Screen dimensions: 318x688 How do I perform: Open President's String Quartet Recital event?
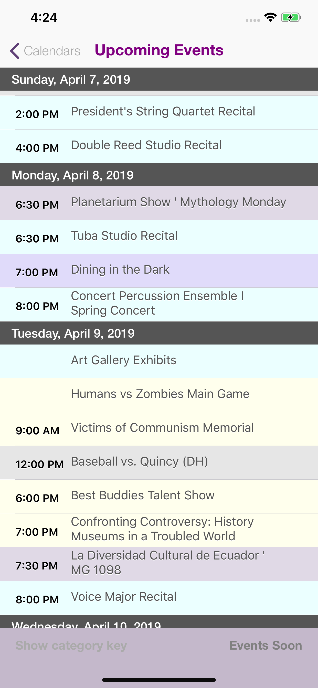coord(159,112)
